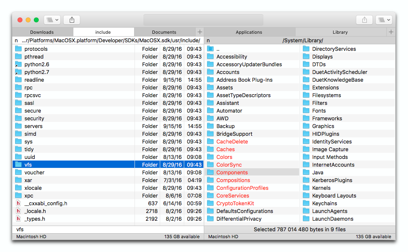This screenshot has height=252, width=408.
Task: Select the DuetActivityScheduler folder name
Action: 340,72
